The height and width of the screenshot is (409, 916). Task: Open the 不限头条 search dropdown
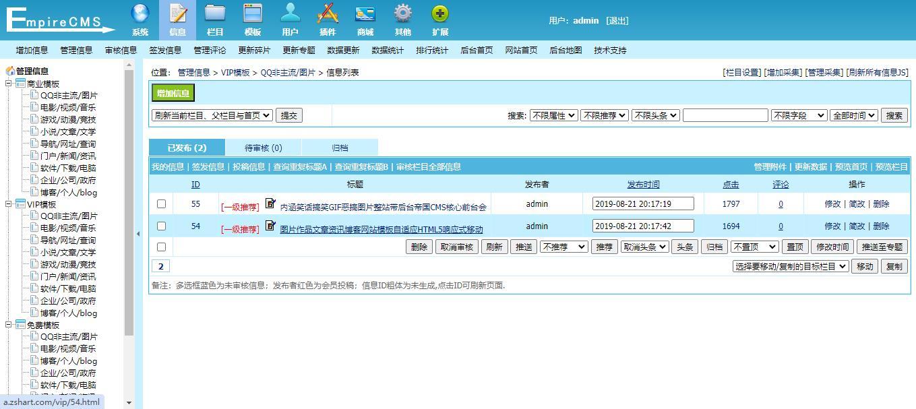(x=655, y=115)
